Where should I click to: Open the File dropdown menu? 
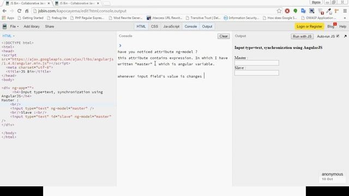coord(14,27)
